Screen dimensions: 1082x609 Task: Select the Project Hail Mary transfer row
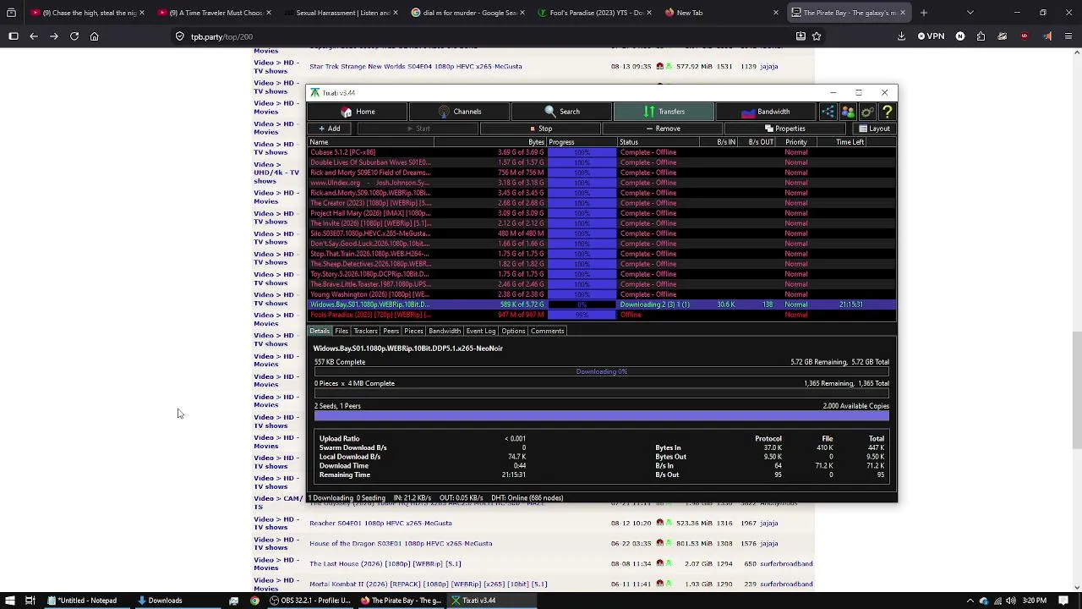coord(602,213)
